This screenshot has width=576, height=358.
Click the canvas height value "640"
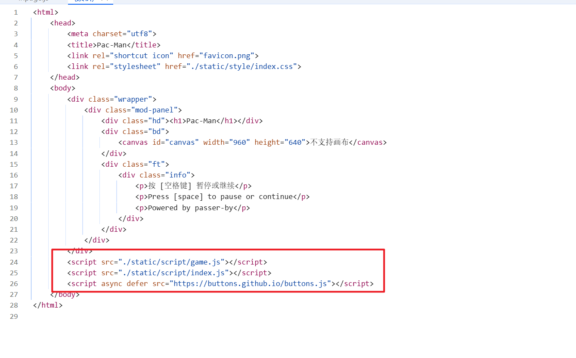[295, 143]
